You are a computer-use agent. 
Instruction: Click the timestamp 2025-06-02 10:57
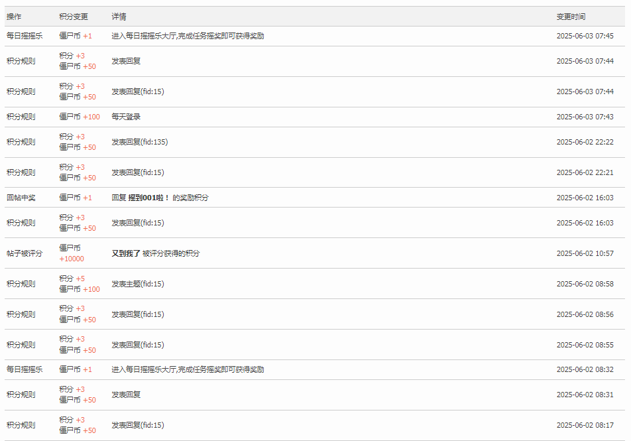point(585,253)
